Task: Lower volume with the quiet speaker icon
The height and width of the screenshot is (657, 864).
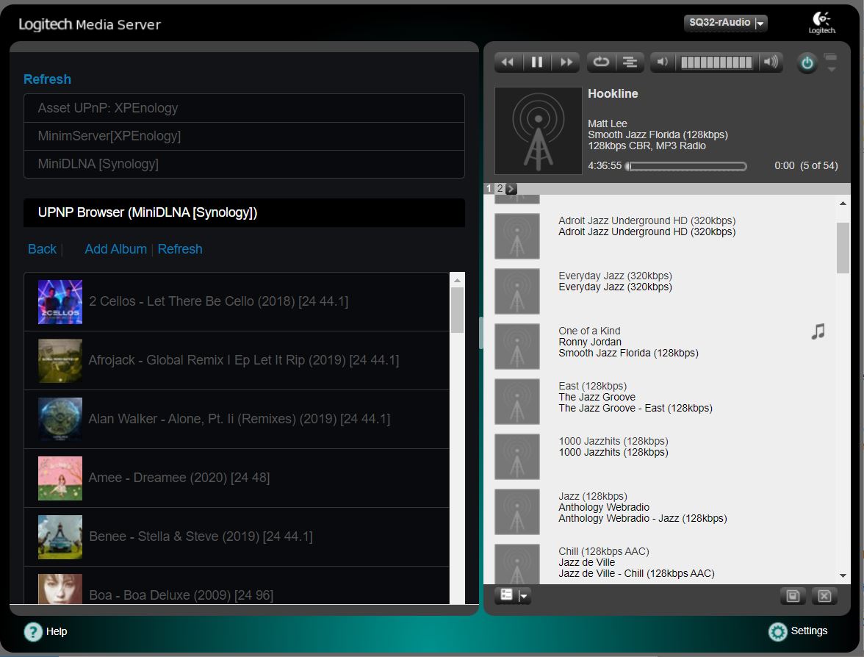Action: point(663,62)
